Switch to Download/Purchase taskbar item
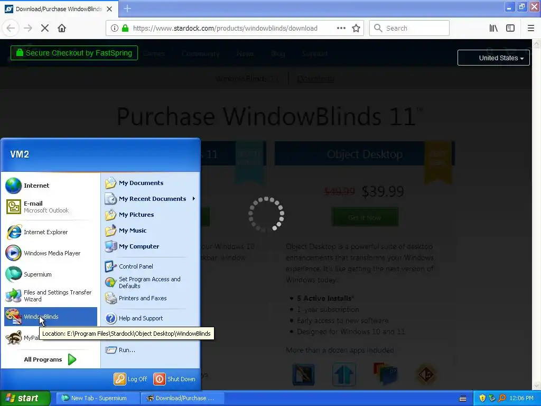The width and height of the screenshot is (541, 406). coord(183,398)
